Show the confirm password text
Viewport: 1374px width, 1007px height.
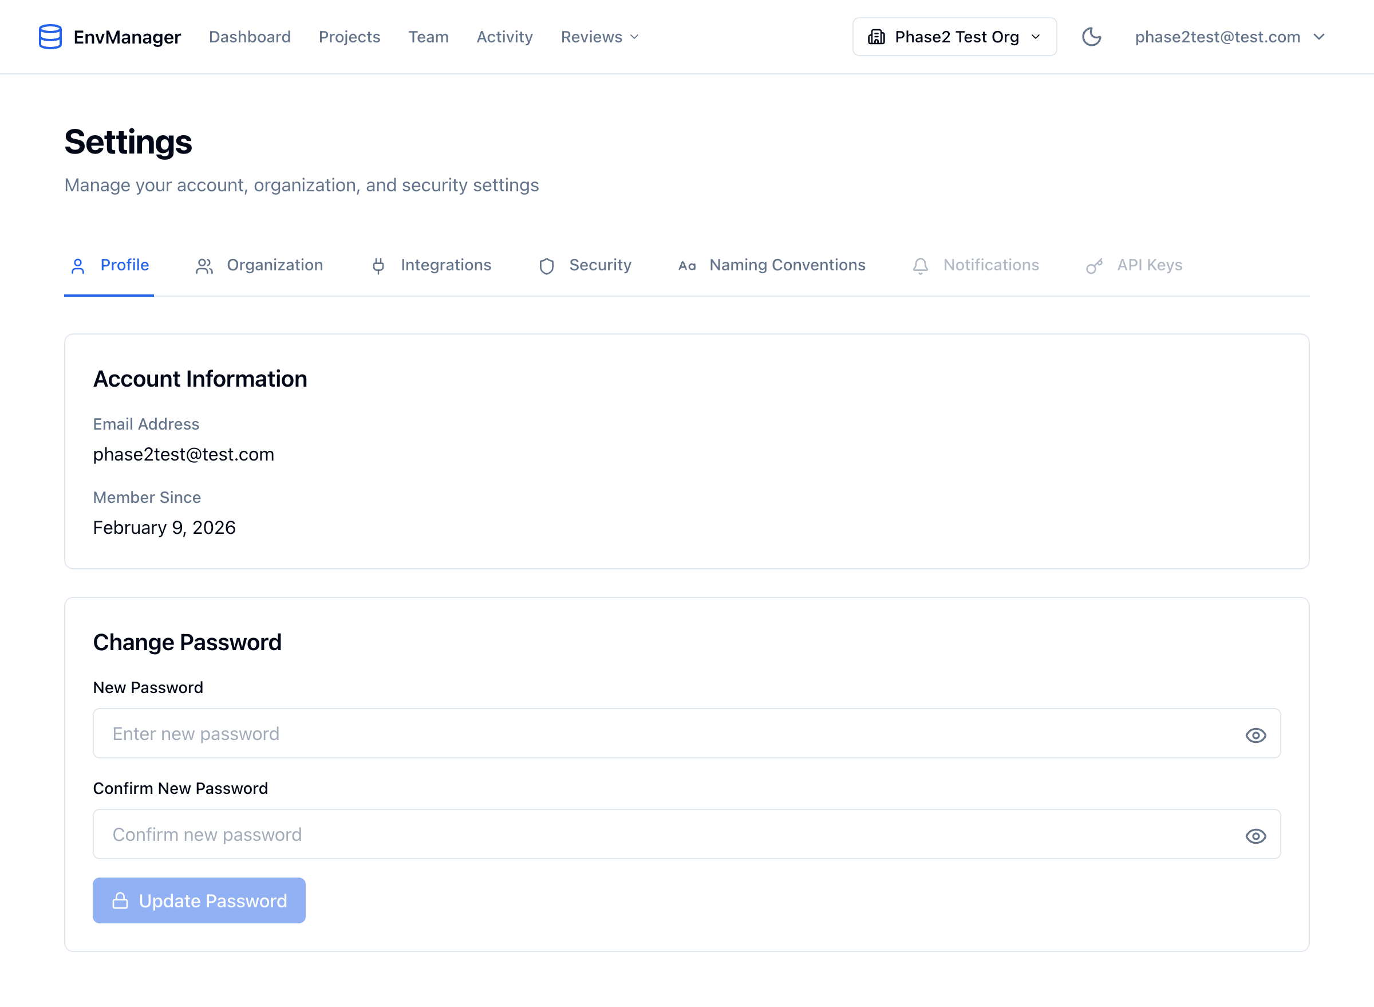[1255, 836]
